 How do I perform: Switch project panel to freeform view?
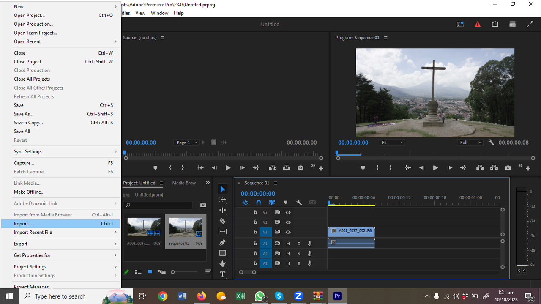pyautogui.click(x=162, y=272)
